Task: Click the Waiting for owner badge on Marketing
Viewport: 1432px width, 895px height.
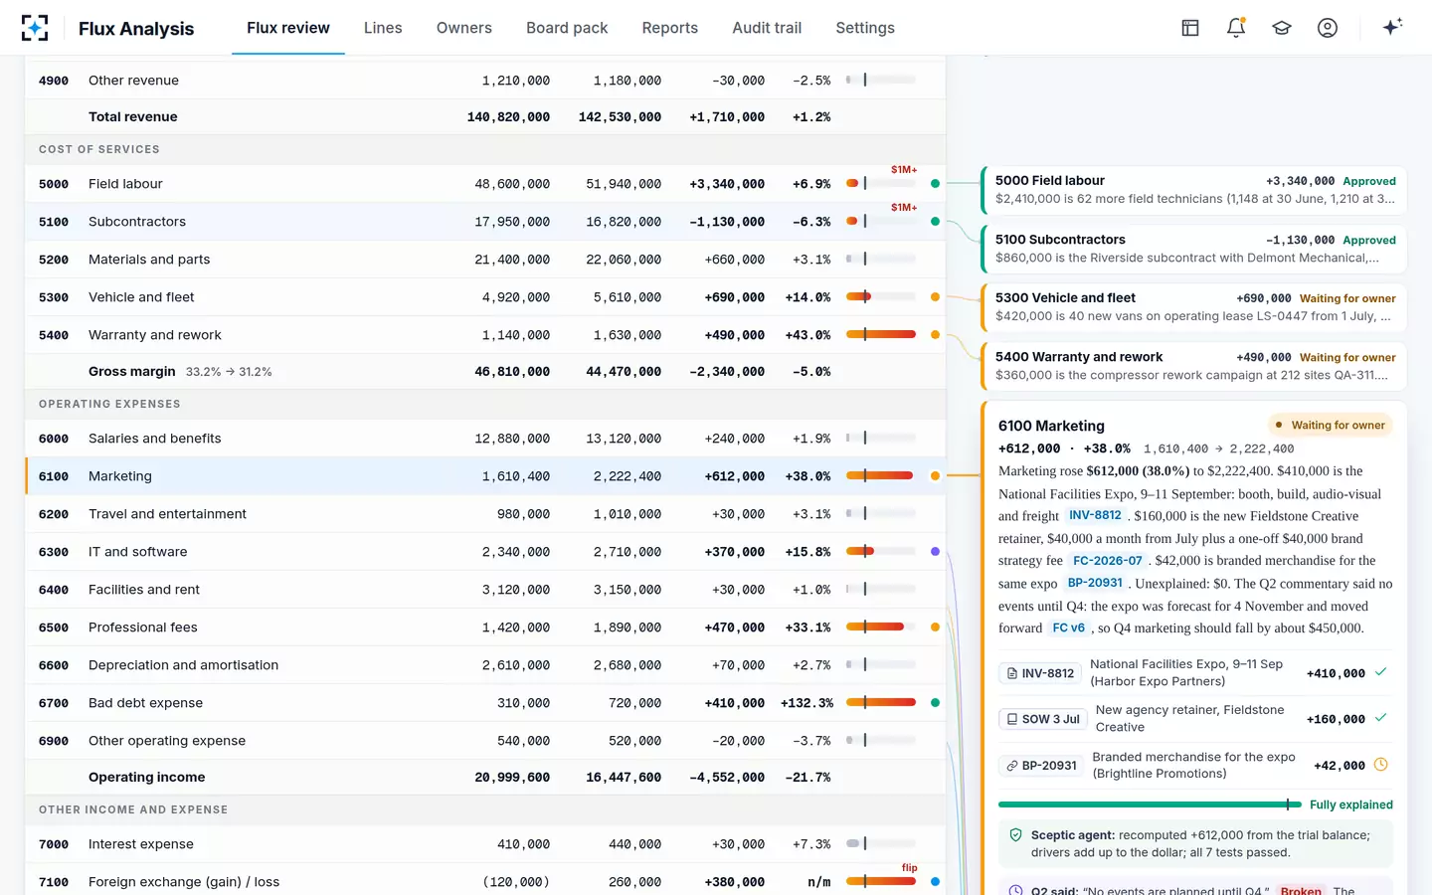Action: pos(1331,426)
